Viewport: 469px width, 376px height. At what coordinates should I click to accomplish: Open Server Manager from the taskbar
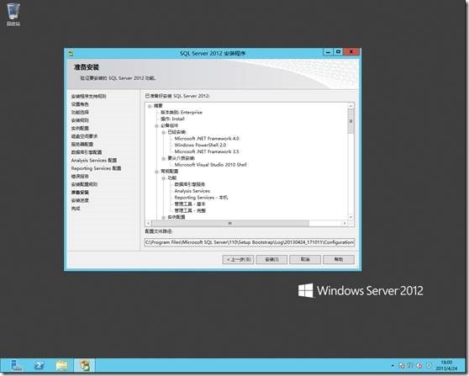(16, 365)
